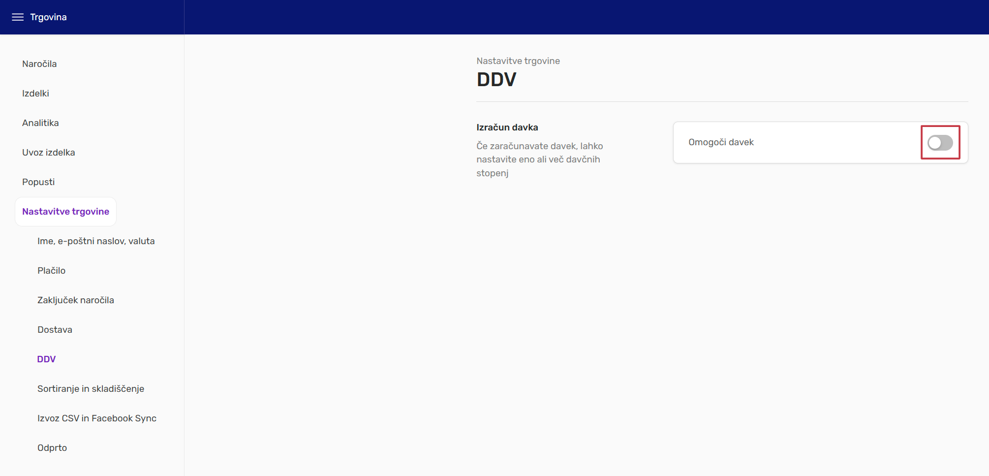Open Zaključek naročila settings
Viewport: 989px width, 476px height.
pos(75,300)
